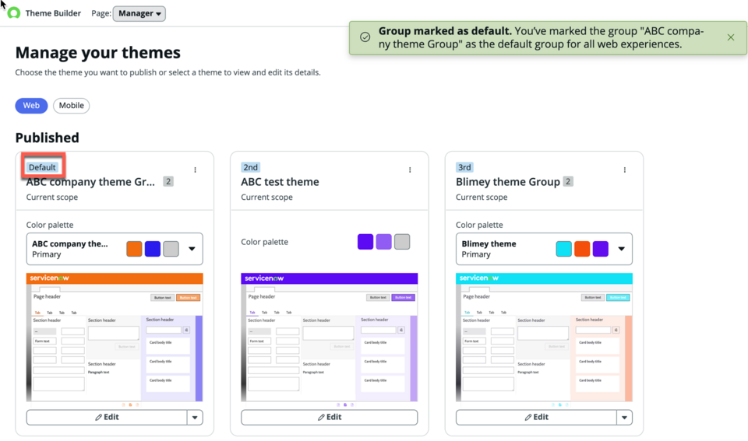Switch to the Web themes tab
This screenshot has height=441, width=748.
click(x=31, y=105)
